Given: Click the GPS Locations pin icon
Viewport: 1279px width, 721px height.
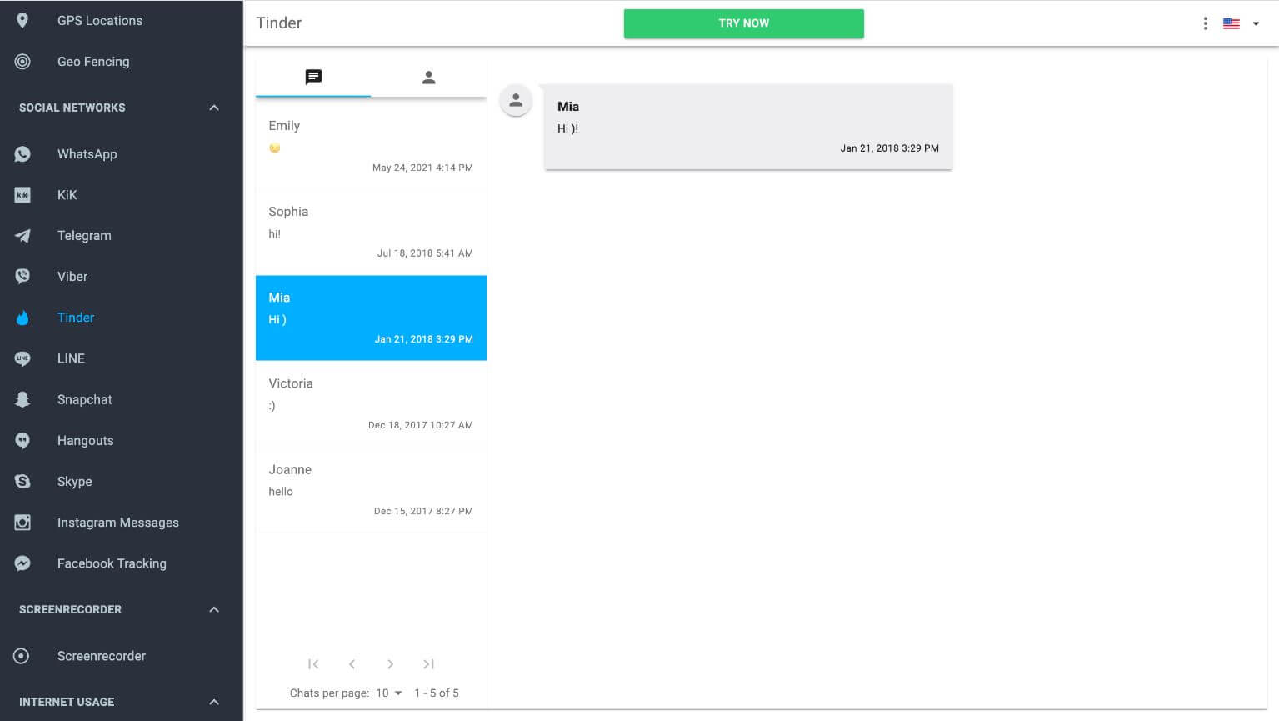Looking at the screenshot, I should point(22,20).
